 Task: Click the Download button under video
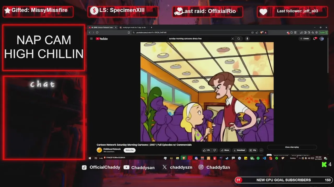[239, 150]
